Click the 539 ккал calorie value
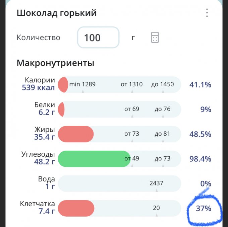 coord(38,88)
